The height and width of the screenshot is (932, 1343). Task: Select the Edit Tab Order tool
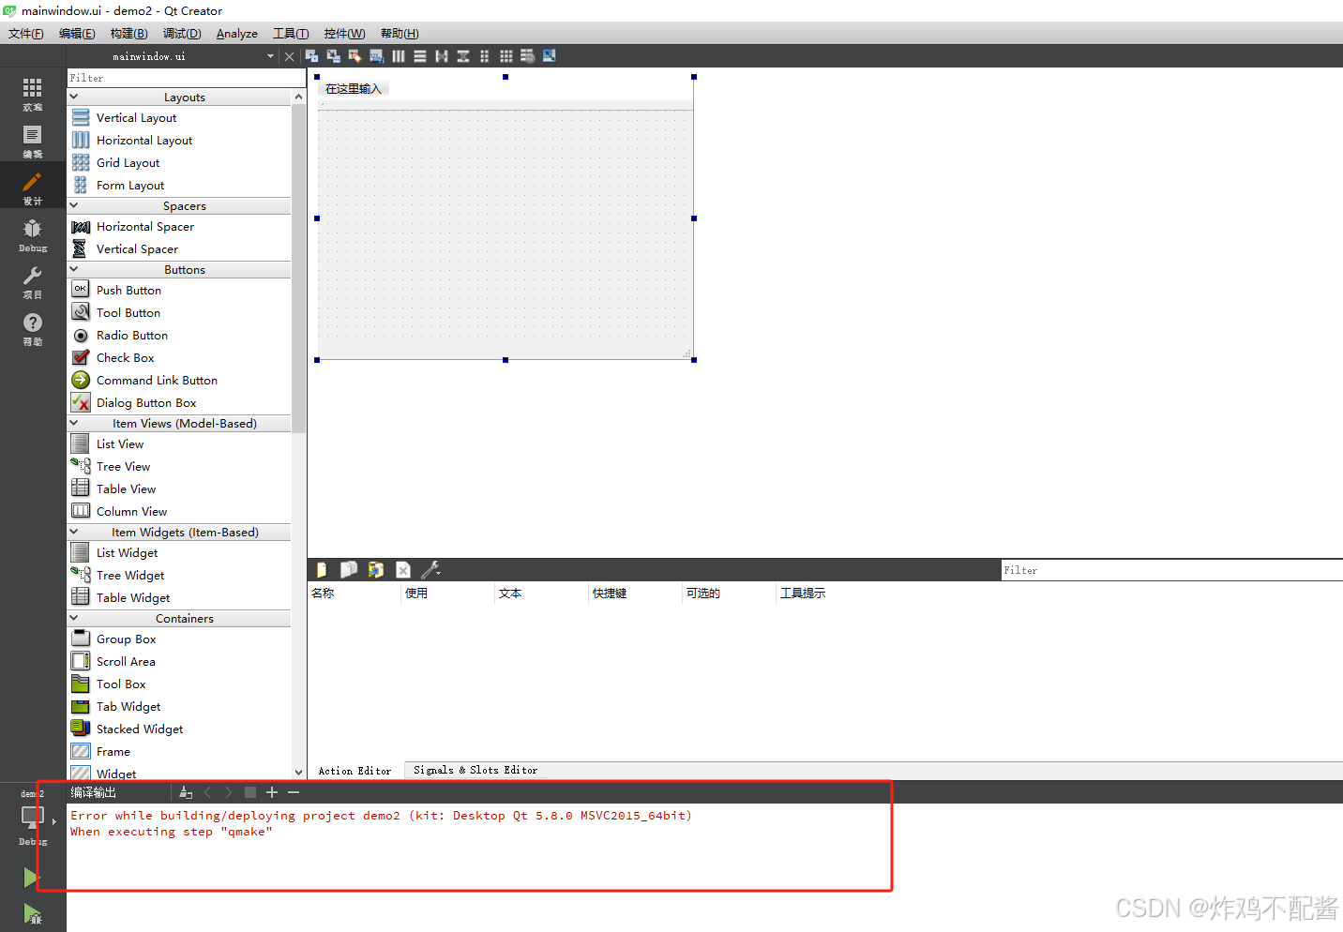coord(376,55)
